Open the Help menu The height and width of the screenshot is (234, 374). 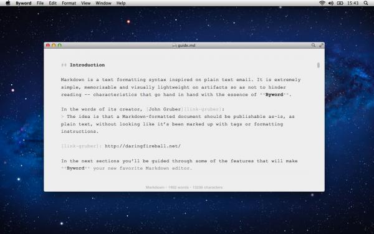[121, 3]
